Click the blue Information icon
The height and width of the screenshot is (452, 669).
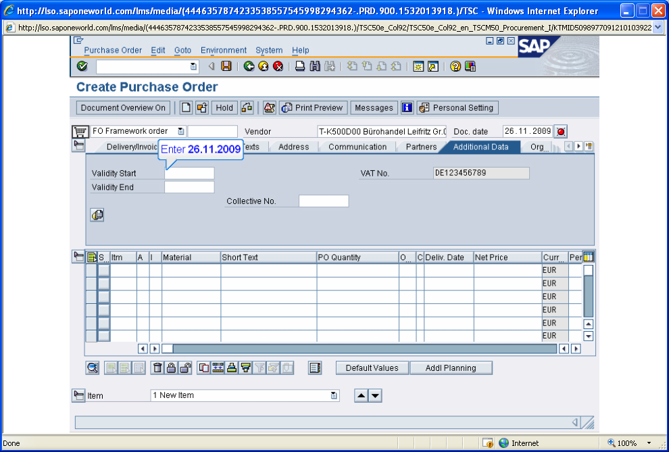pos(407,107)
